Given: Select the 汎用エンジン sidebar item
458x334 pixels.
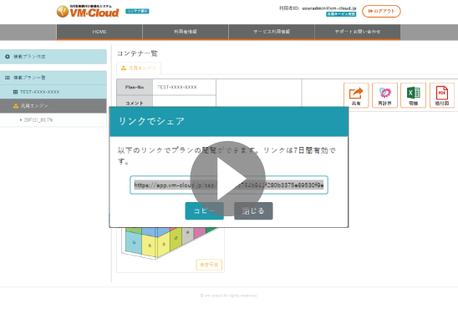Looking at the screenshot, I should [53, 106].
